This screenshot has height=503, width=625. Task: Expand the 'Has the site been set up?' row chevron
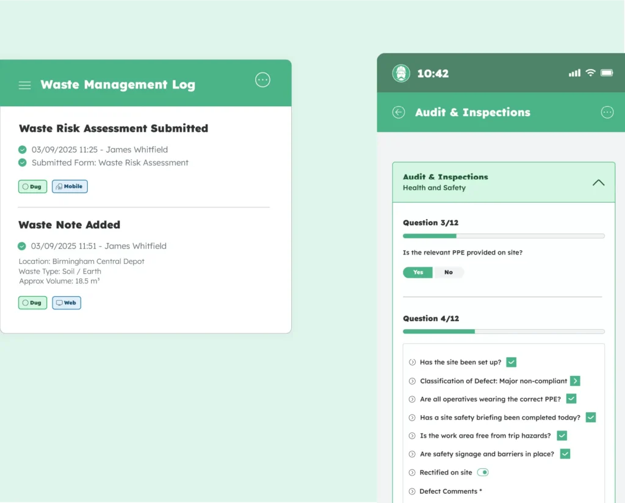[x=412, y=363]
